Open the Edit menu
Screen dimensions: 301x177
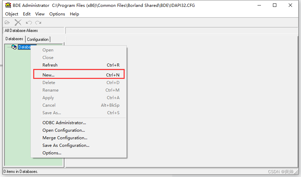pos(27,14)
